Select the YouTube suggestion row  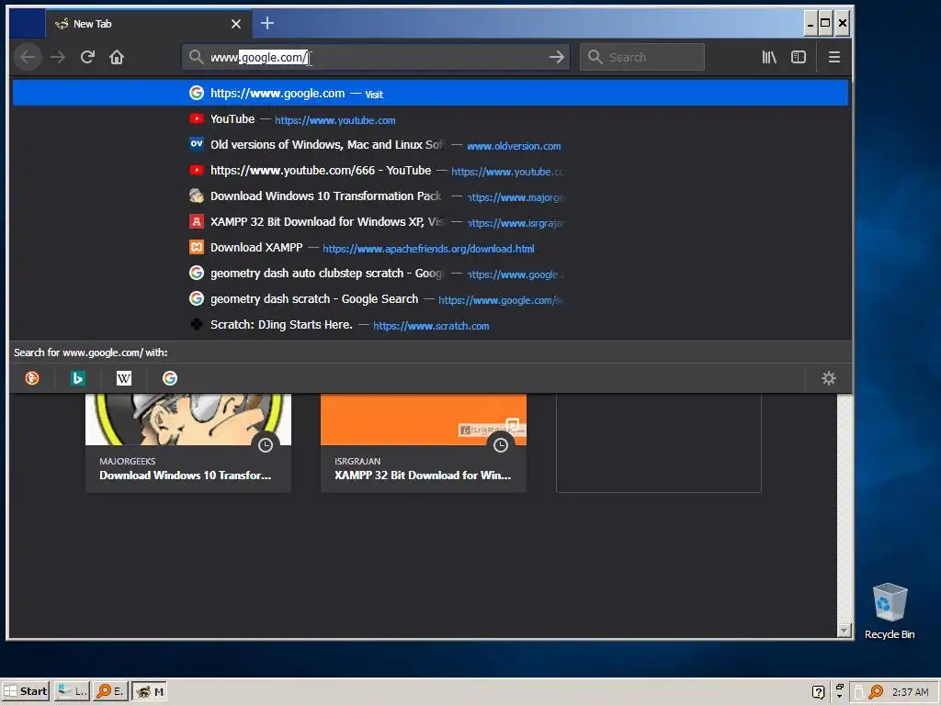430,119
